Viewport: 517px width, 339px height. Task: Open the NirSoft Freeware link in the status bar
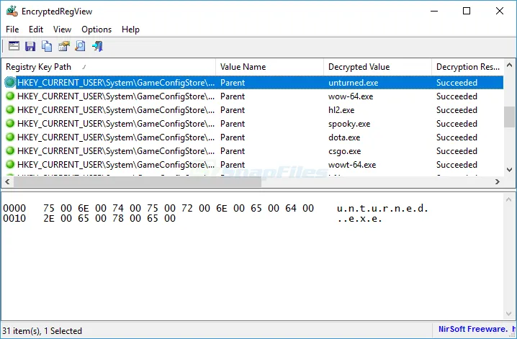[x=477, y=329]
